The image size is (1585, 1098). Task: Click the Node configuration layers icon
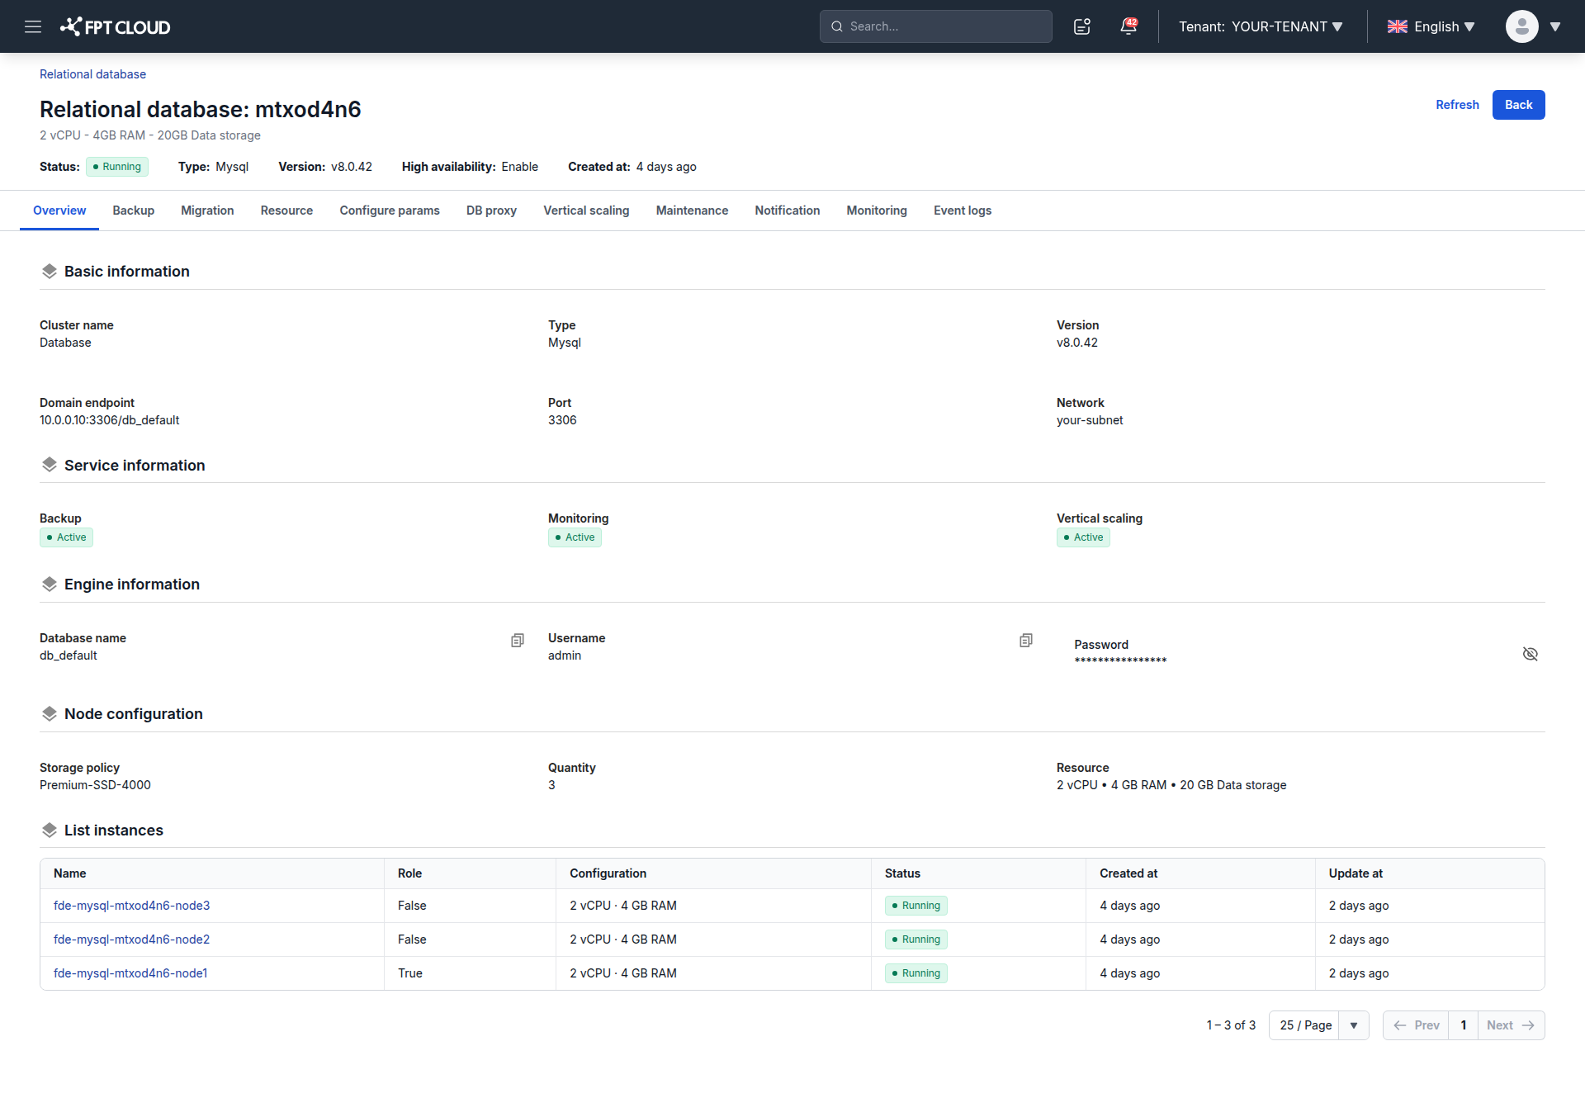coord(50,713)
